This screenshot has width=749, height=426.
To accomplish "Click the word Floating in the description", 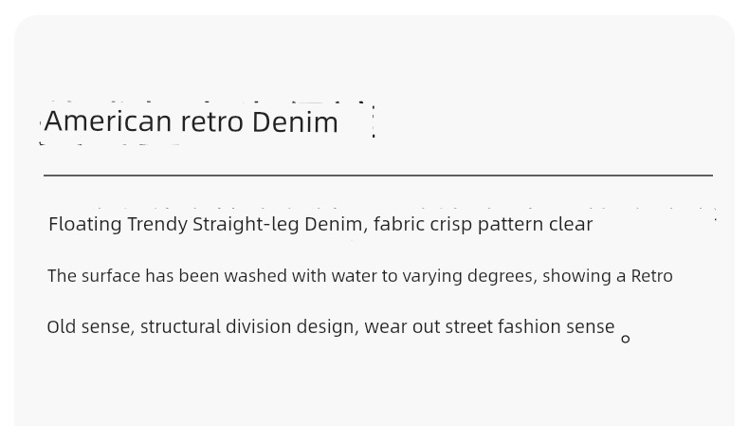I will pos(85,224).
